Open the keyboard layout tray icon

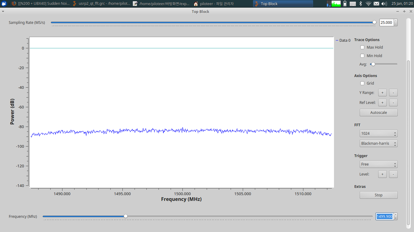(x=353, y=4)
